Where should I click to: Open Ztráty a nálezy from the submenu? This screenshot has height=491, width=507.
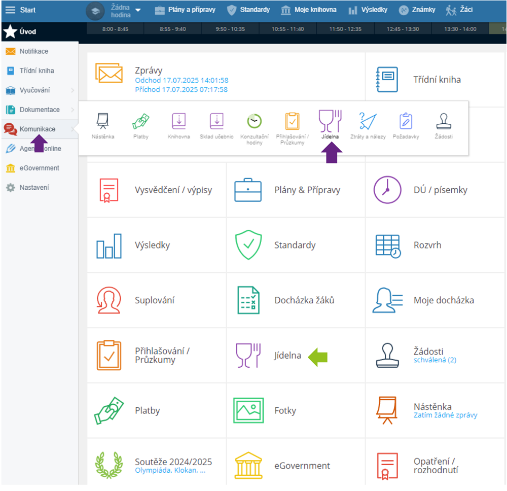pos(368,122)
